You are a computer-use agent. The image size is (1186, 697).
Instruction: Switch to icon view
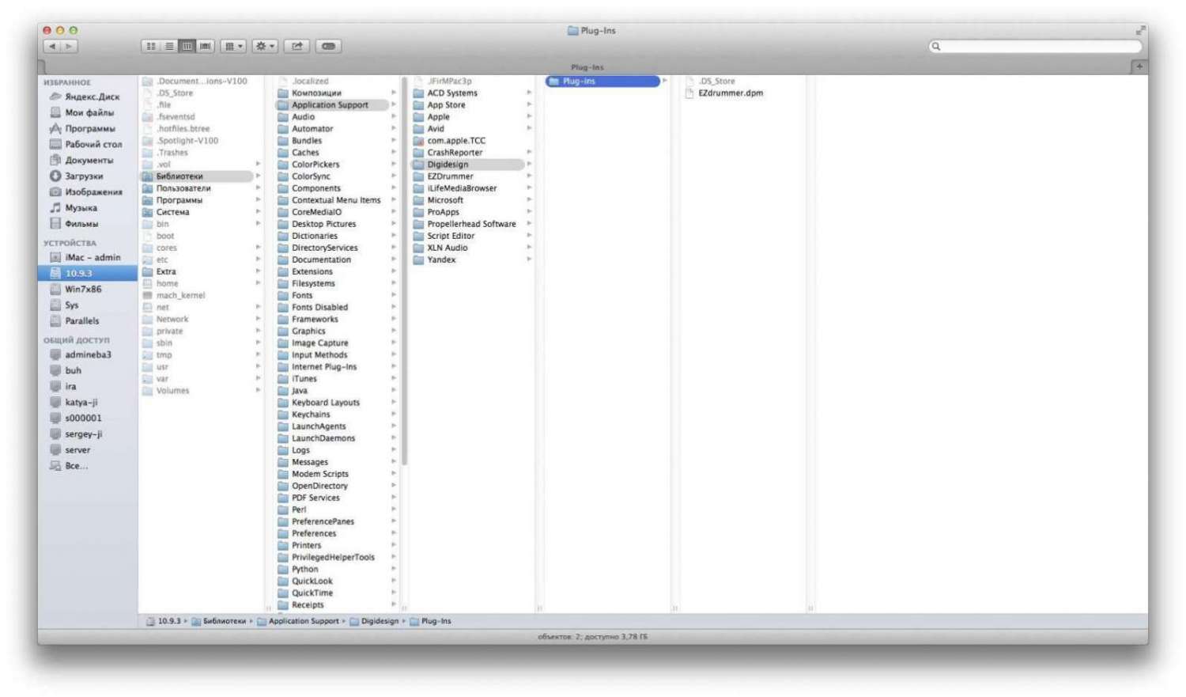coord(150,47)
